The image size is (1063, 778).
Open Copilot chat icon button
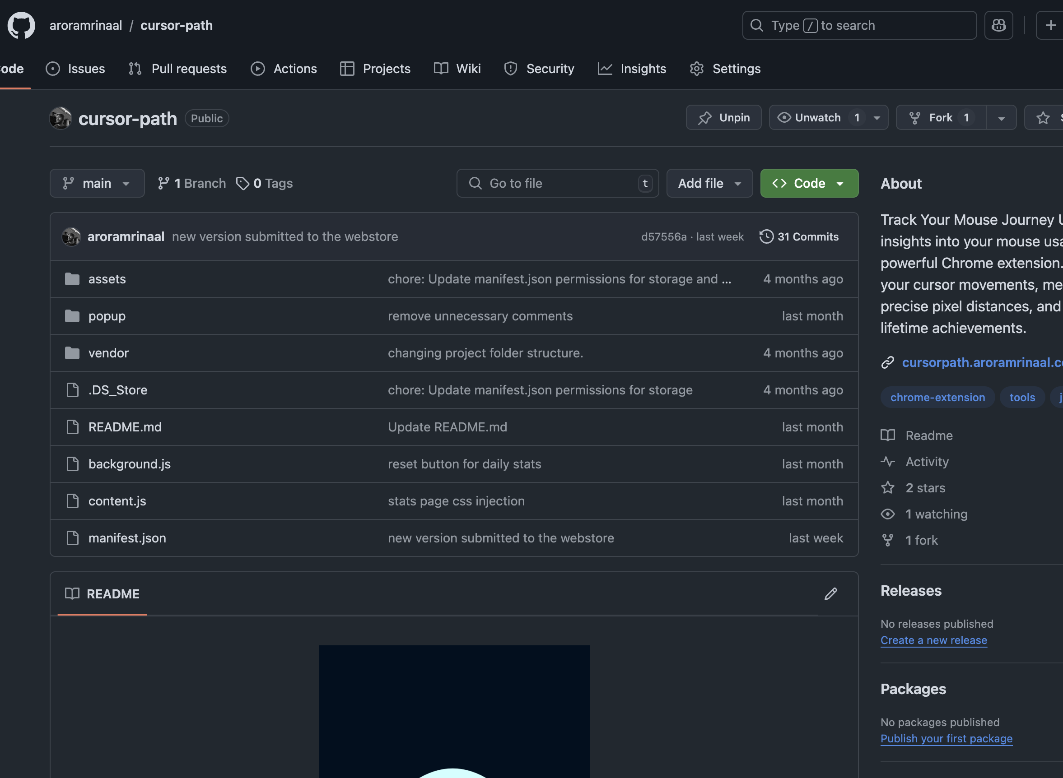point(998,25)
